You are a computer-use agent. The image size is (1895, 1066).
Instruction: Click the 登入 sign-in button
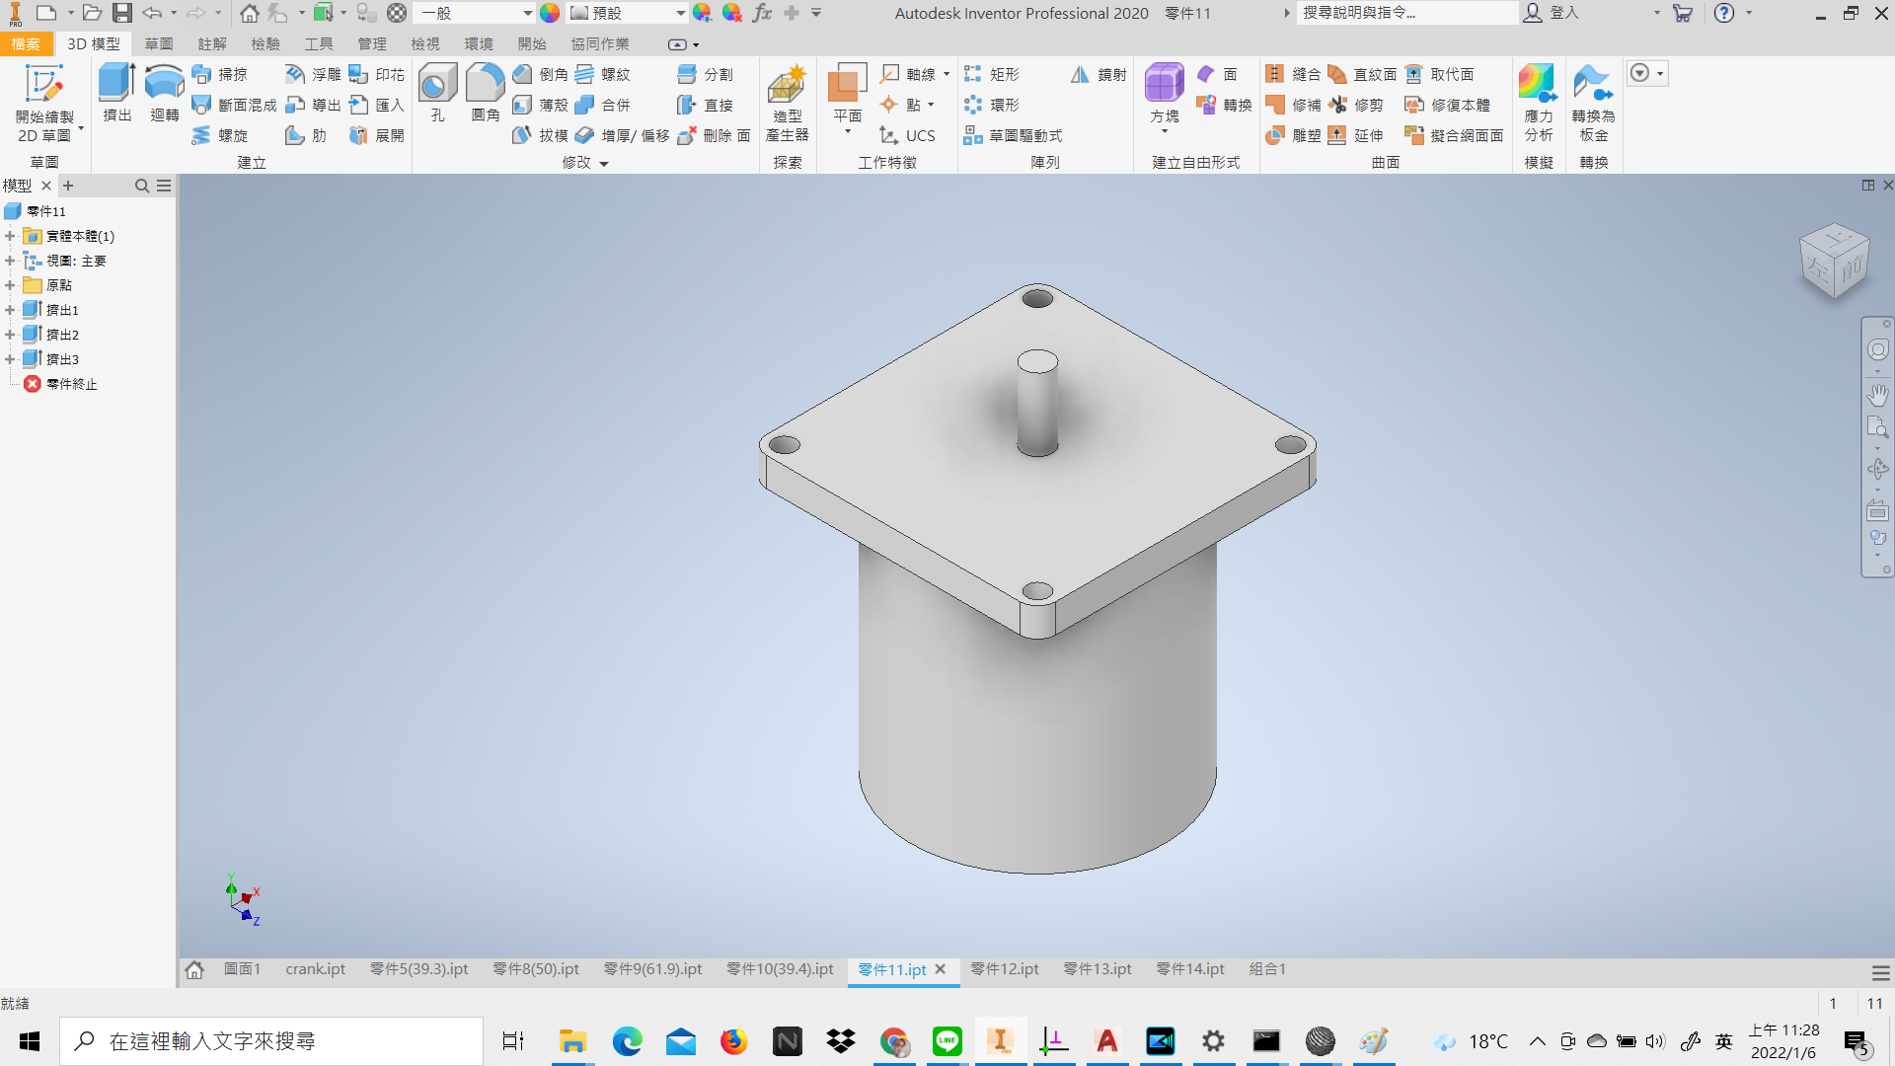tap(1552, 13)
